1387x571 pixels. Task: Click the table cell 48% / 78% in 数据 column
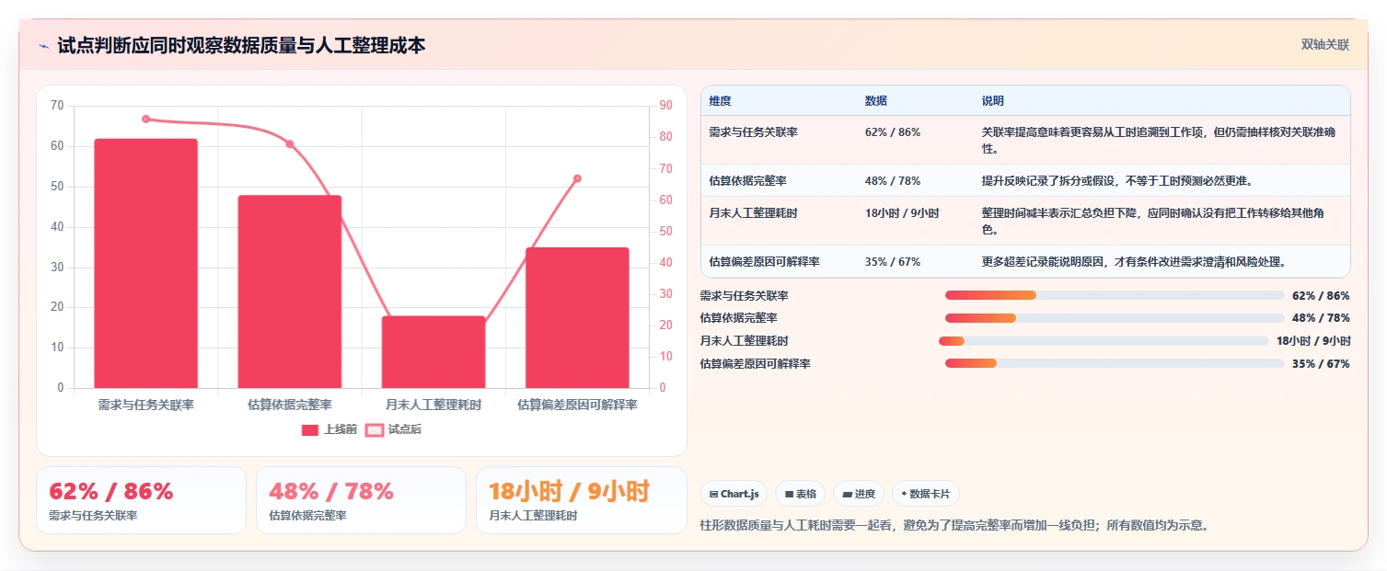pos(893,180)
